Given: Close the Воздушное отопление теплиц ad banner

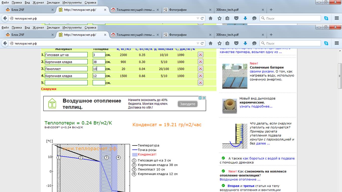Looking at the screenshot, I should click(204, 98).
